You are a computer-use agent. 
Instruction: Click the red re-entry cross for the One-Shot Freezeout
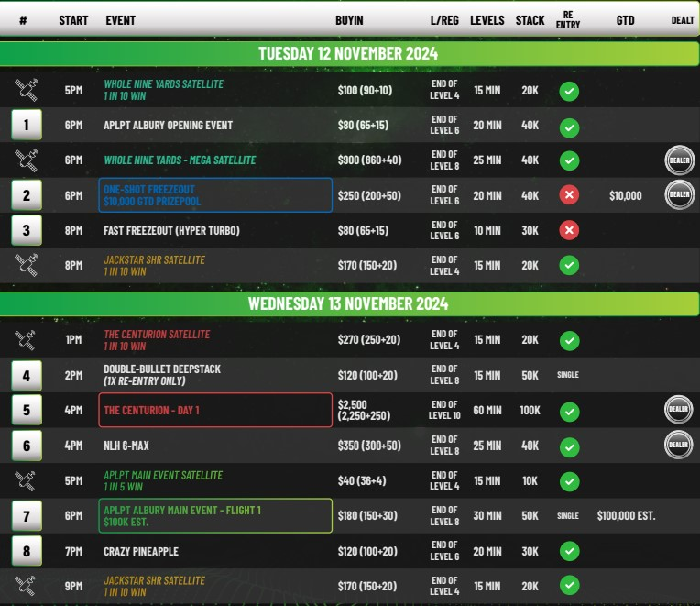tap(569, 195)
